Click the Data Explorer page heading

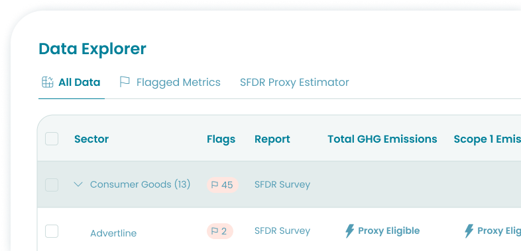click(92, 49)
